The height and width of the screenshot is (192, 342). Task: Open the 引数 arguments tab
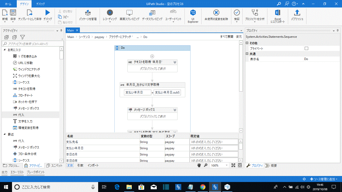(80, 165)
